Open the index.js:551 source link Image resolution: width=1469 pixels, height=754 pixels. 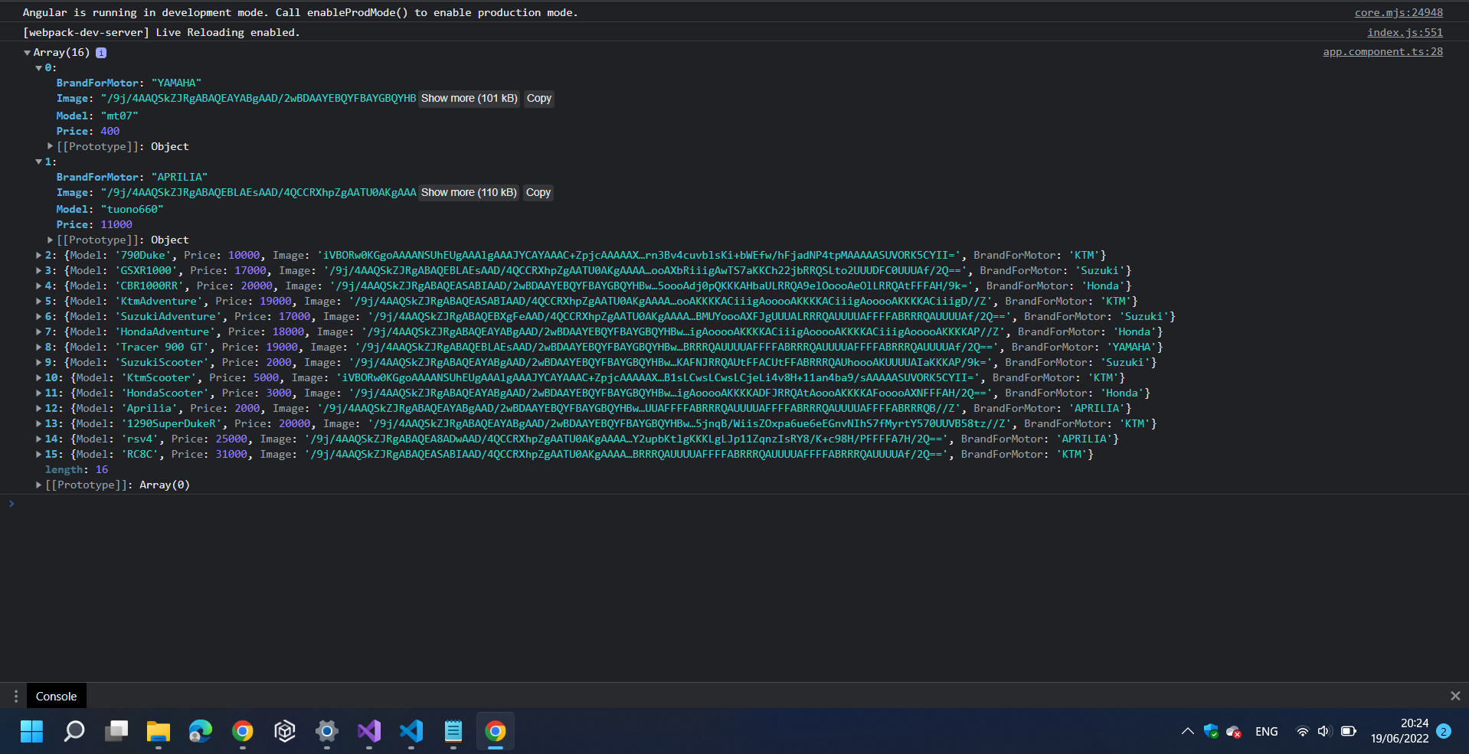tap(1405, 32)
